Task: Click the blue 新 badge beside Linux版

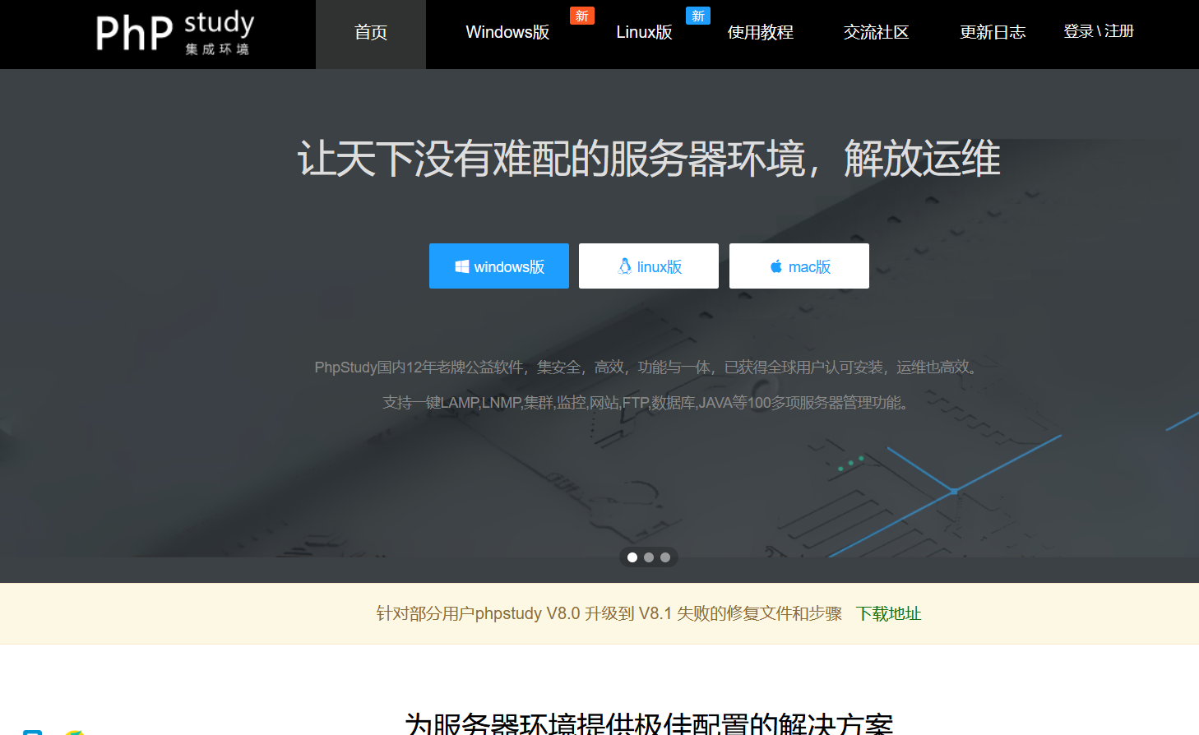Action: point(698,16)
